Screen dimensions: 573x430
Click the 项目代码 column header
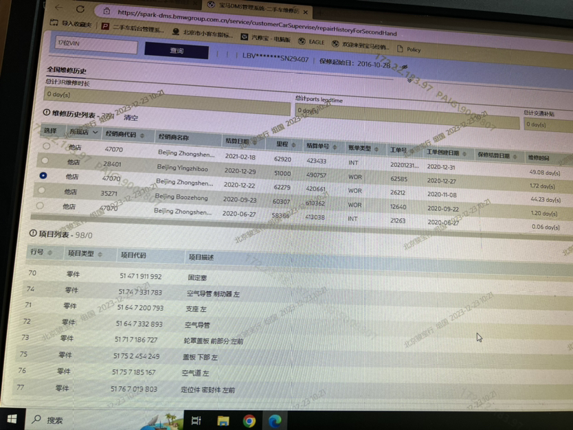pos(134,255)
